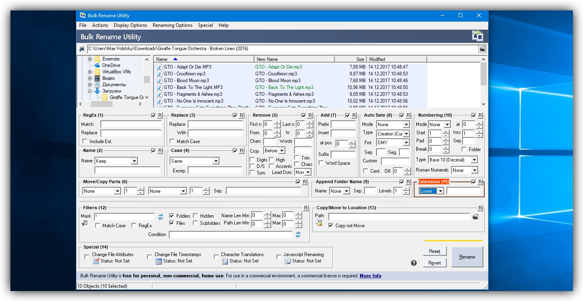
Task: Click the browse folder icon beside address path
Action: pos(482,49)
